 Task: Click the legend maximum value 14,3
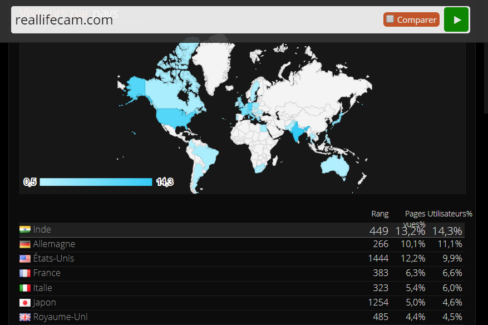[x=165, y=182]
